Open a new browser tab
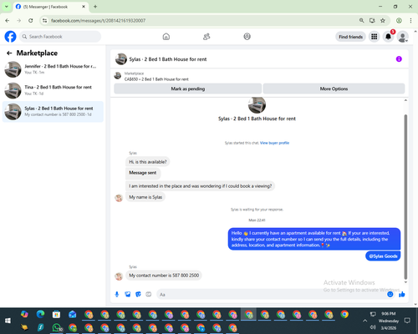Screen dimensions: 418x334 tap(95, 7)
